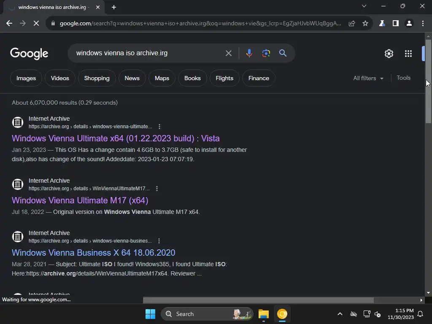Image resolution: width=432 pixels, height=324 pixels.
Task: Show hidden system tray icons
Action: coord(340,314)
